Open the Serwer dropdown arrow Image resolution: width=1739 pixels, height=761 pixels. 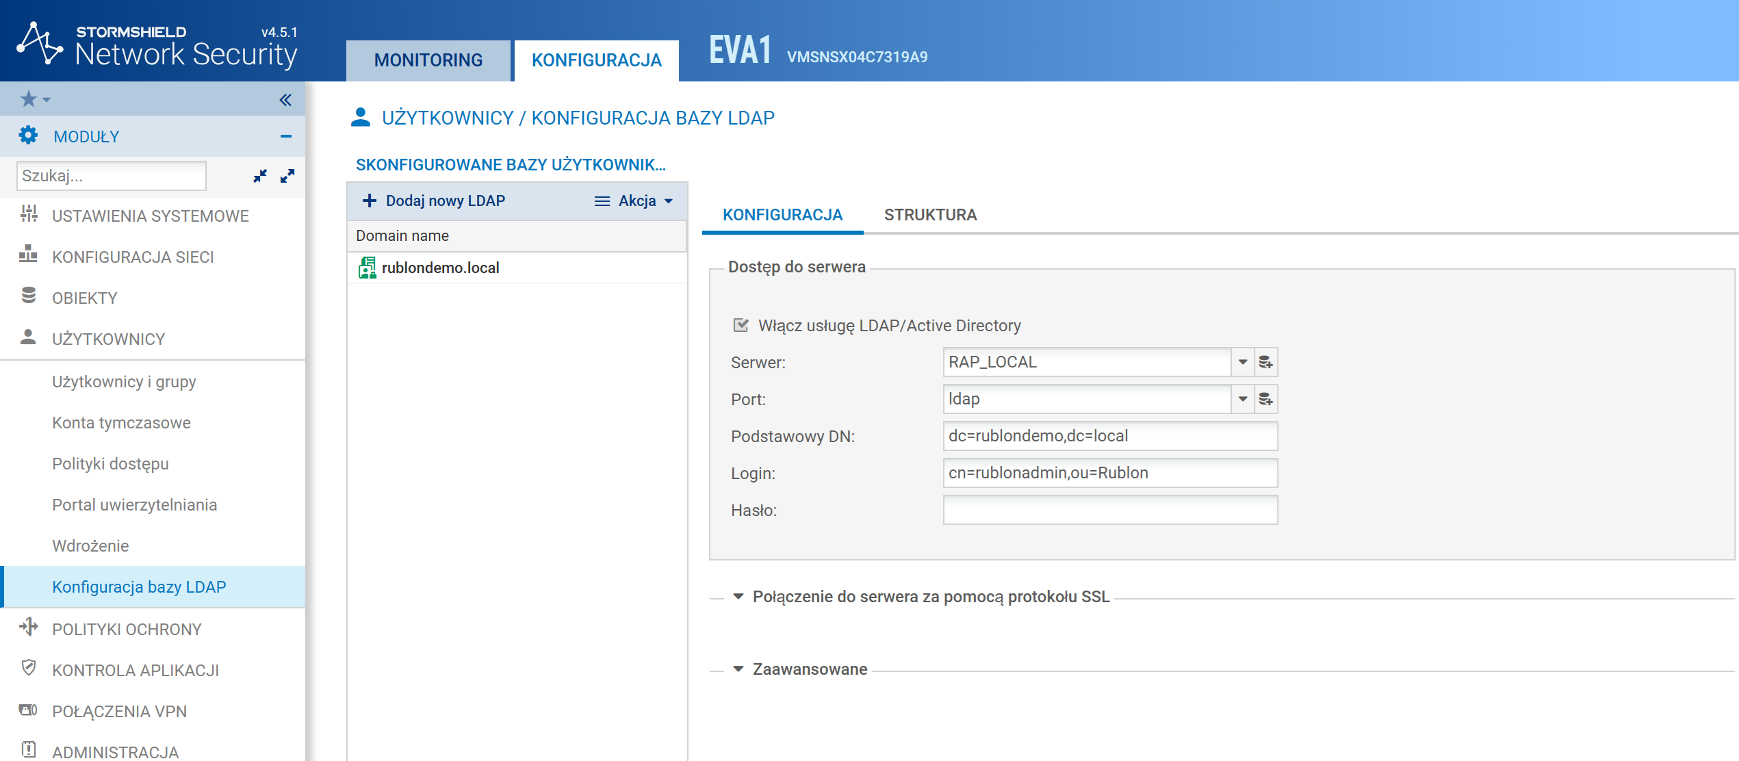coord(1242,362)
